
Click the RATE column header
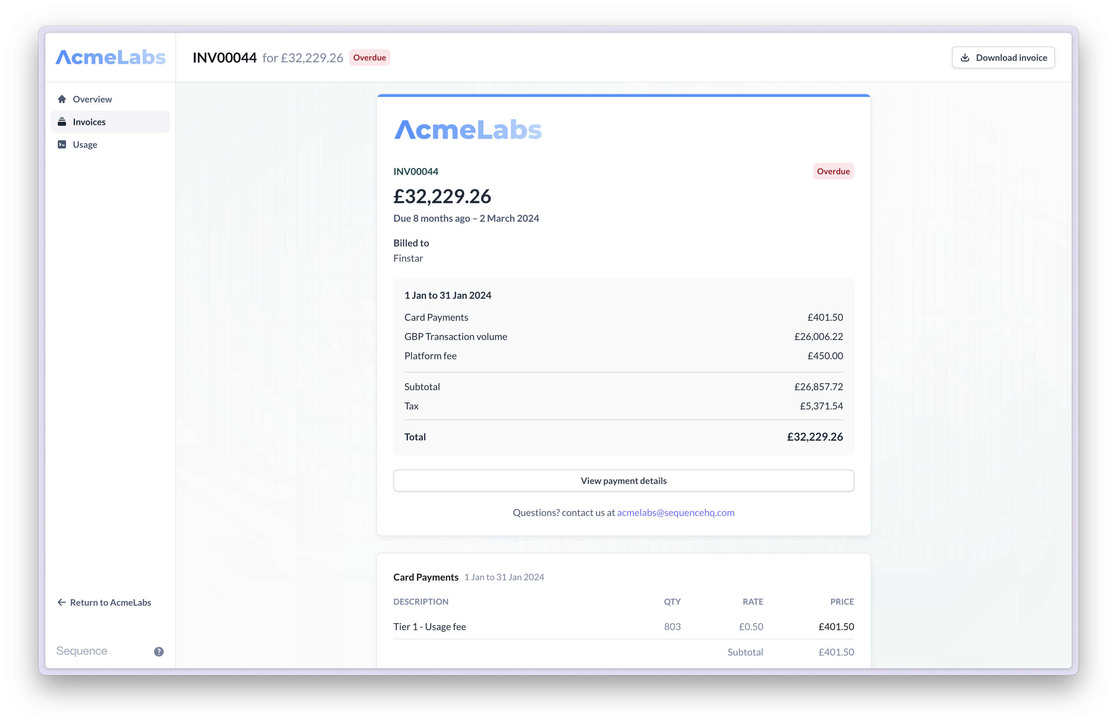(753, 602)
